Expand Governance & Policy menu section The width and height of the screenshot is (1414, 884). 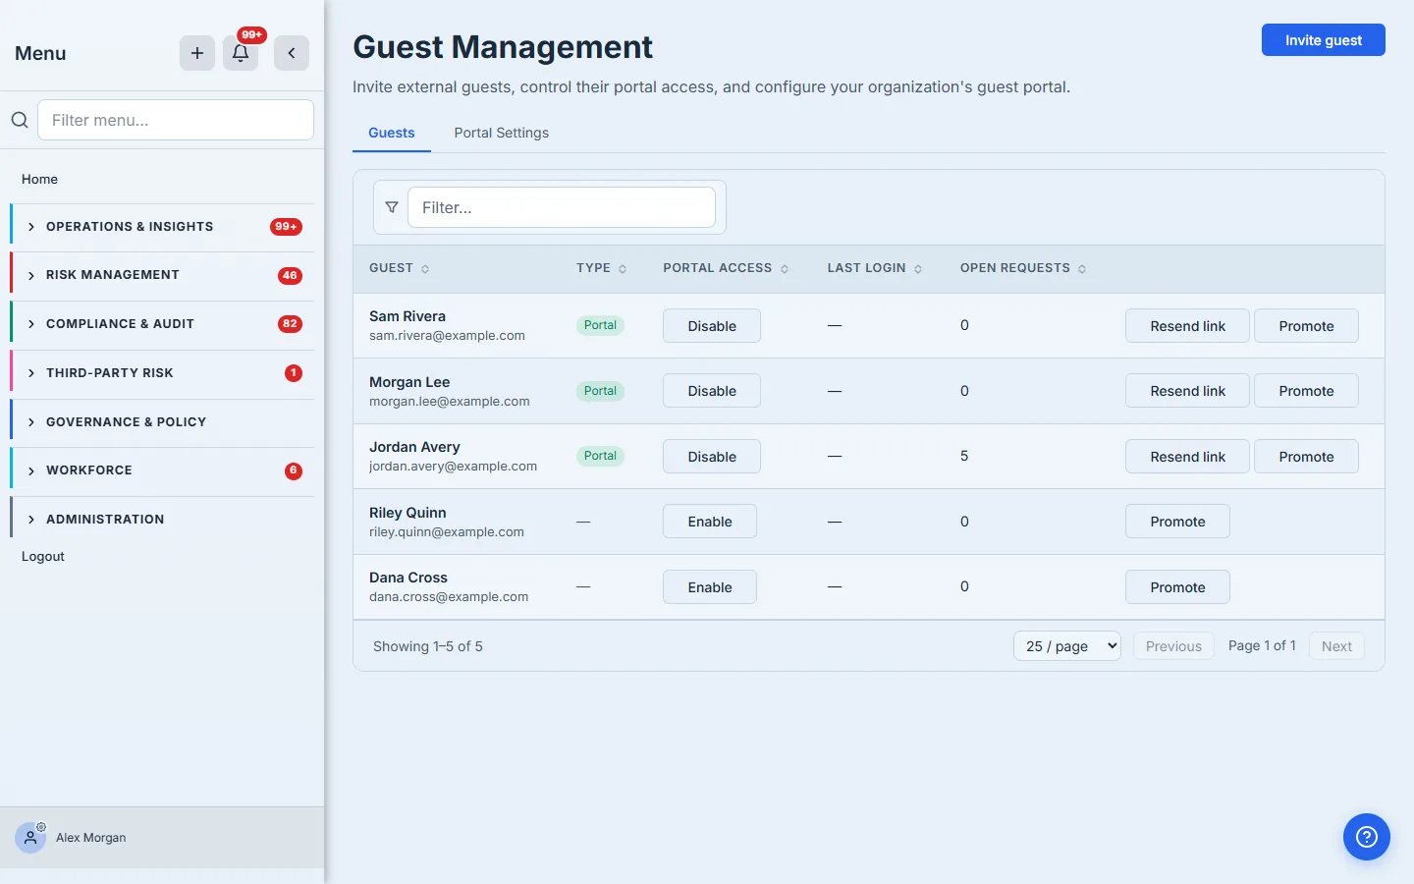pos(162,422)
